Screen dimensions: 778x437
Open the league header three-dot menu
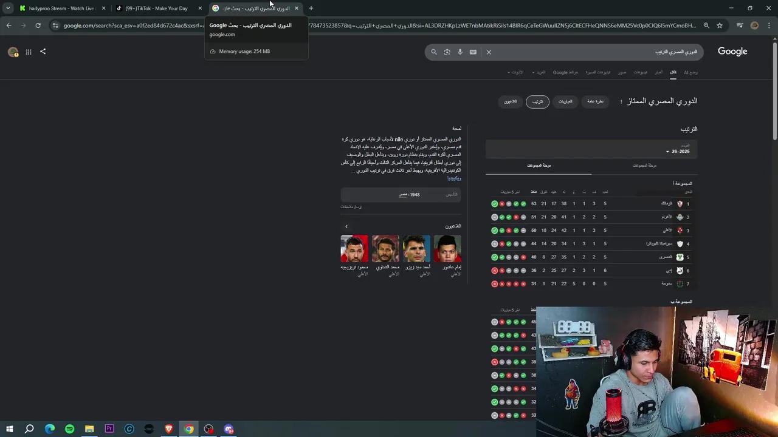click(621, 101)
